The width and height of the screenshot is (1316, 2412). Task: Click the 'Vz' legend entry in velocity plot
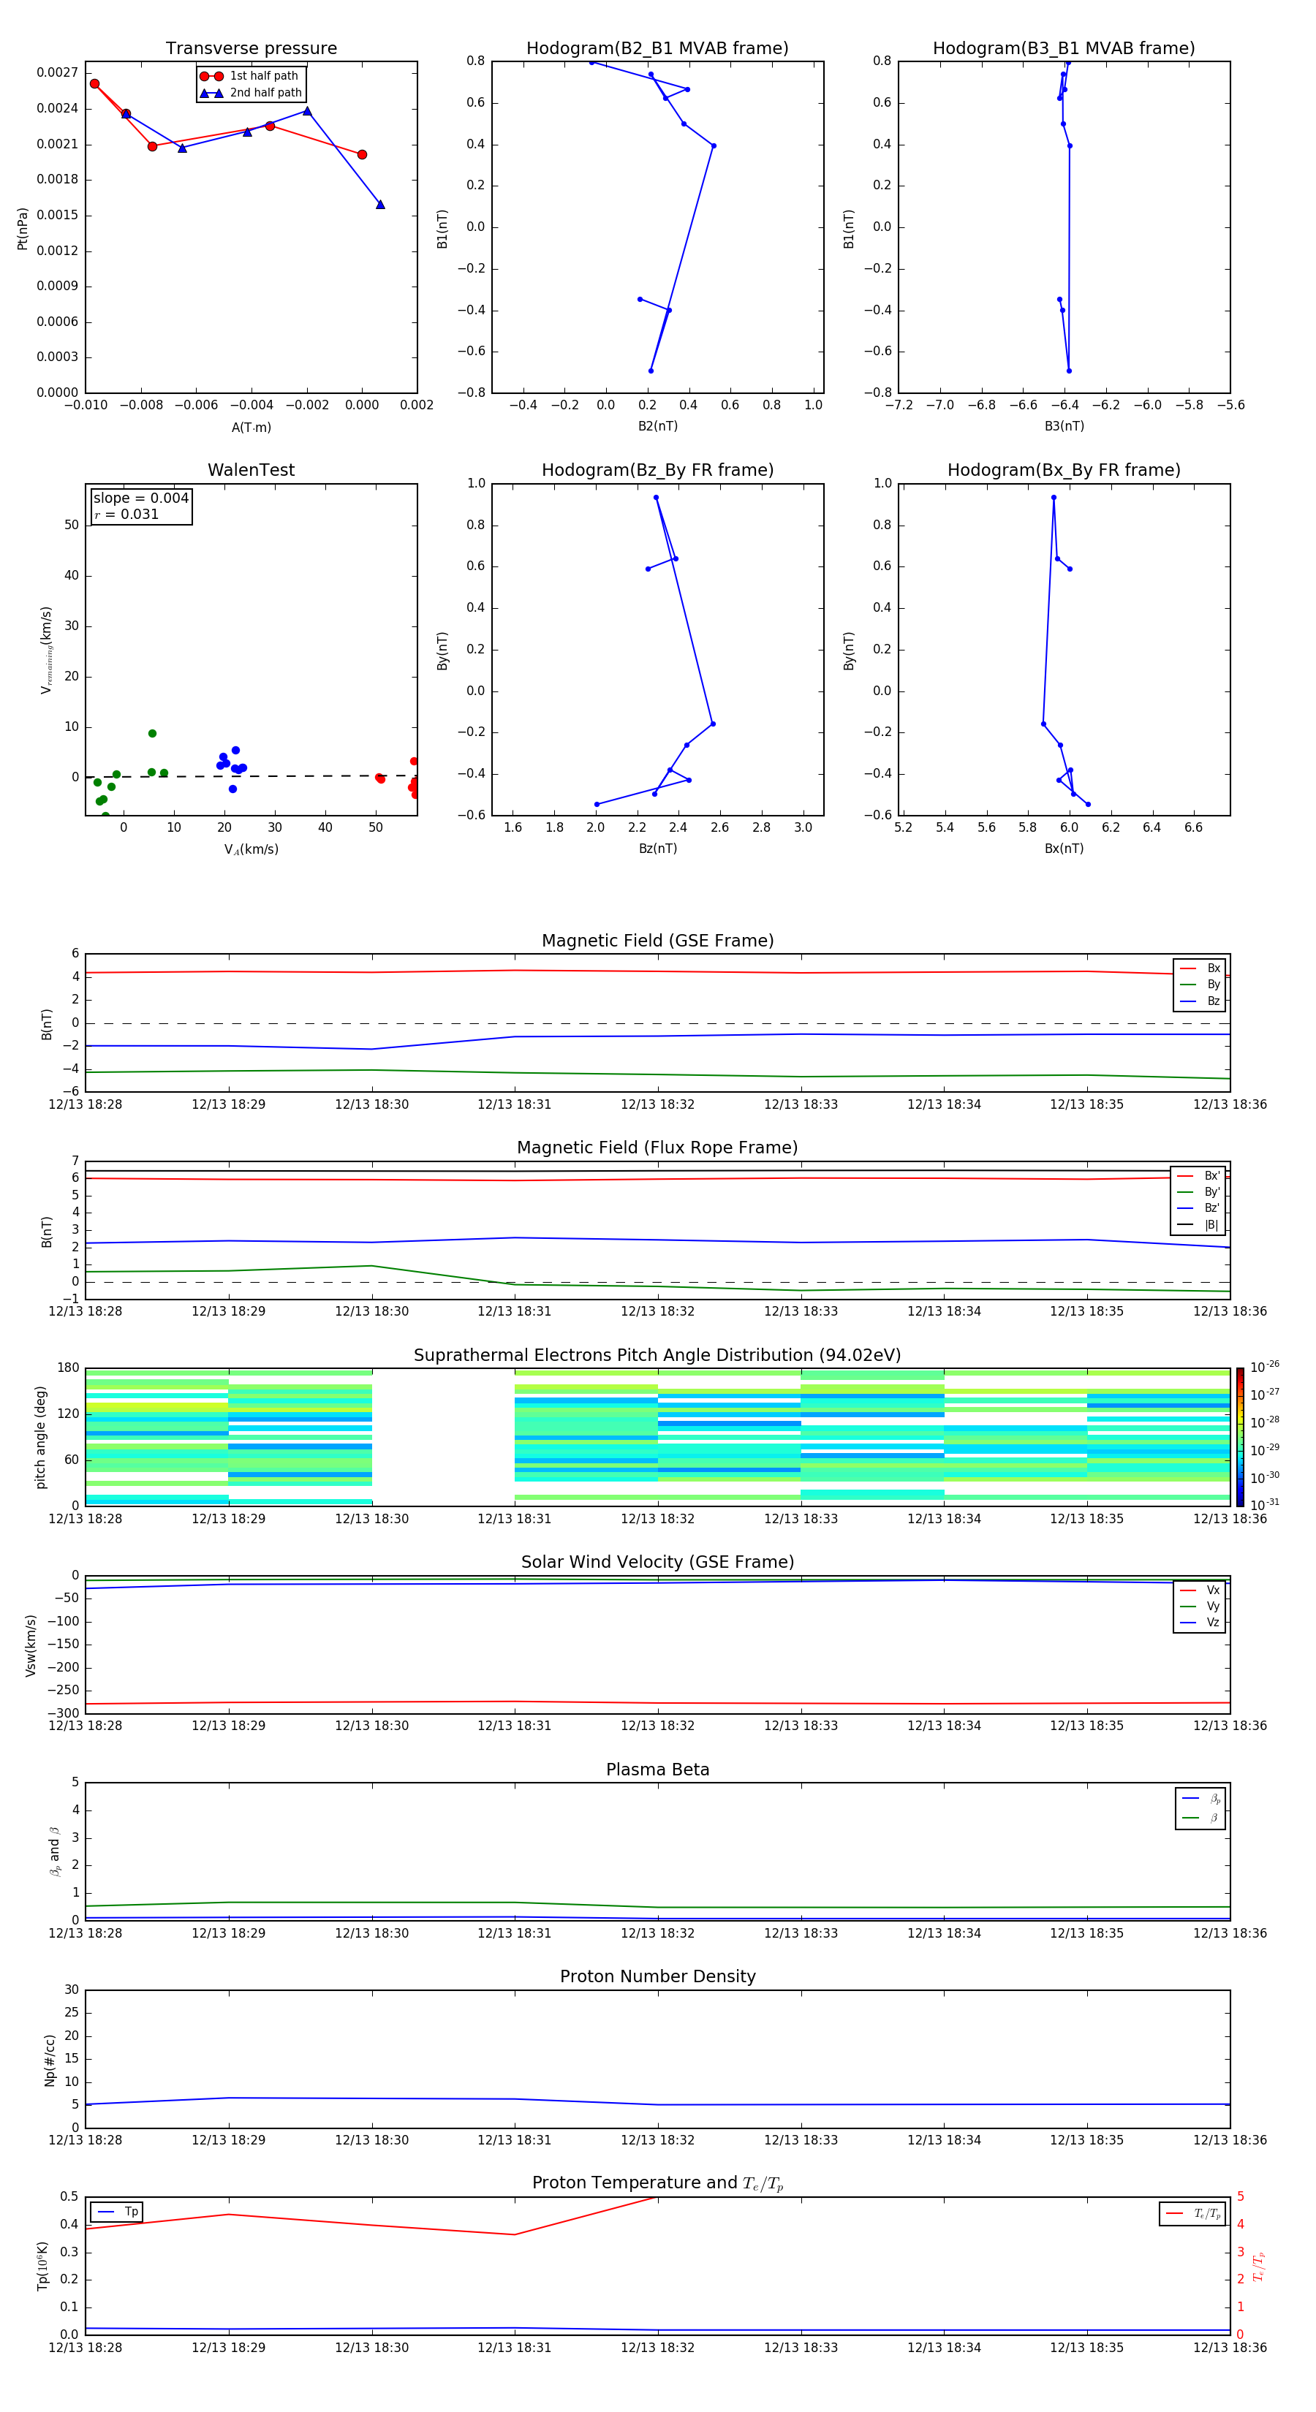coord(1200,1622)
